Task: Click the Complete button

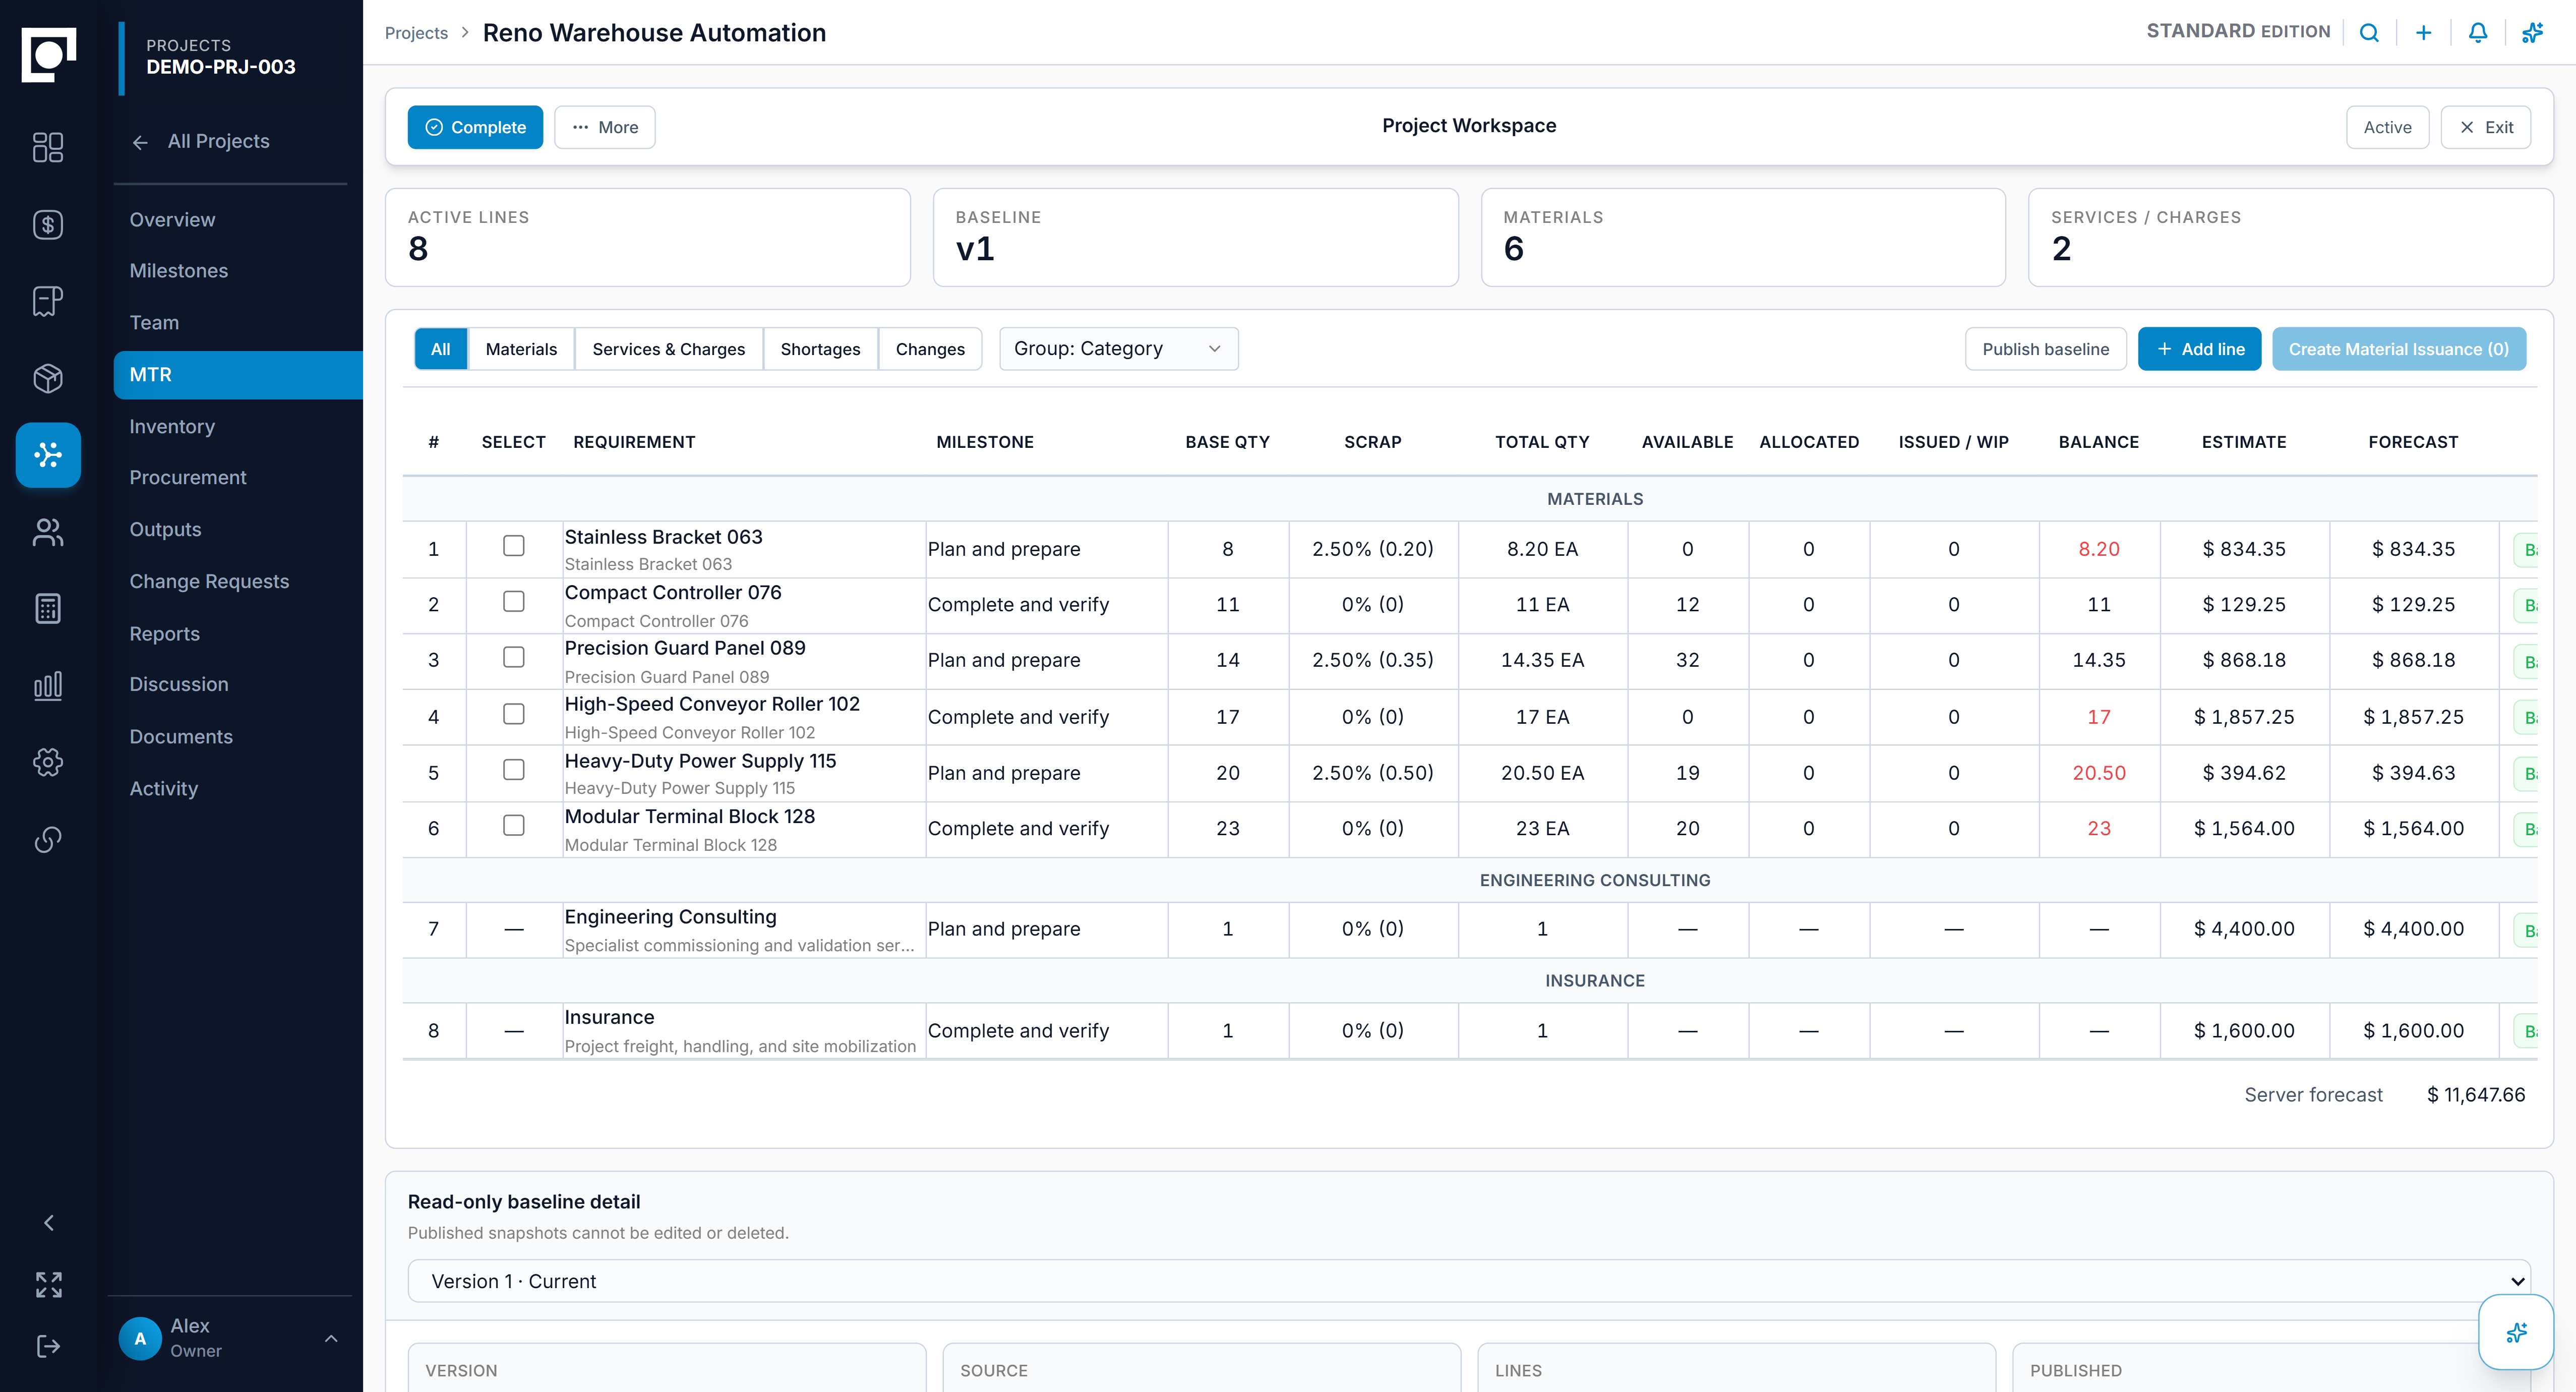Action: (x=475, y=127)
